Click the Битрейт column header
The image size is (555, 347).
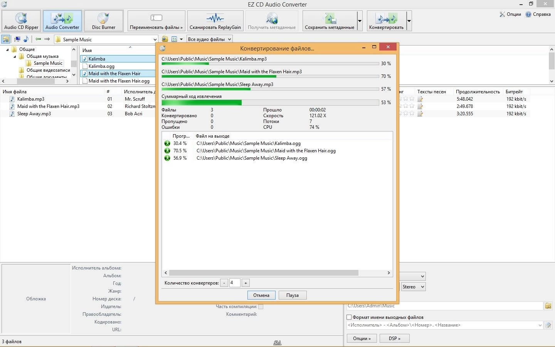click(x=514, y=92)
